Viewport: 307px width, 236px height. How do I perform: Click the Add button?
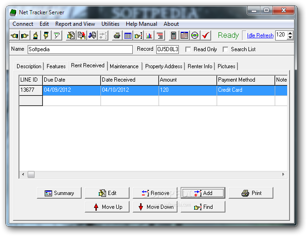click(203, 193)
